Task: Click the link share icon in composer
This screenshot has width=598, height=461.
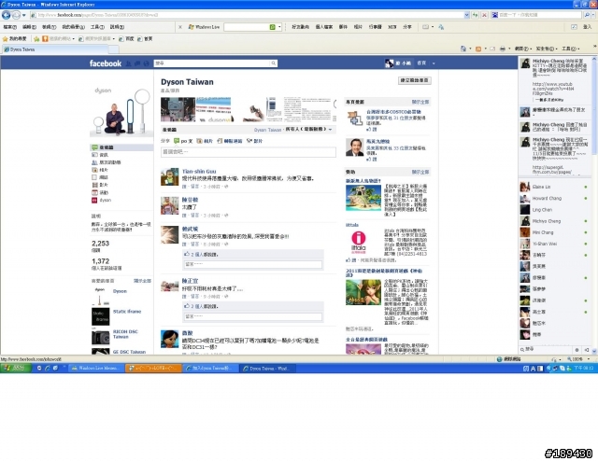Action: tap(220, 141)
